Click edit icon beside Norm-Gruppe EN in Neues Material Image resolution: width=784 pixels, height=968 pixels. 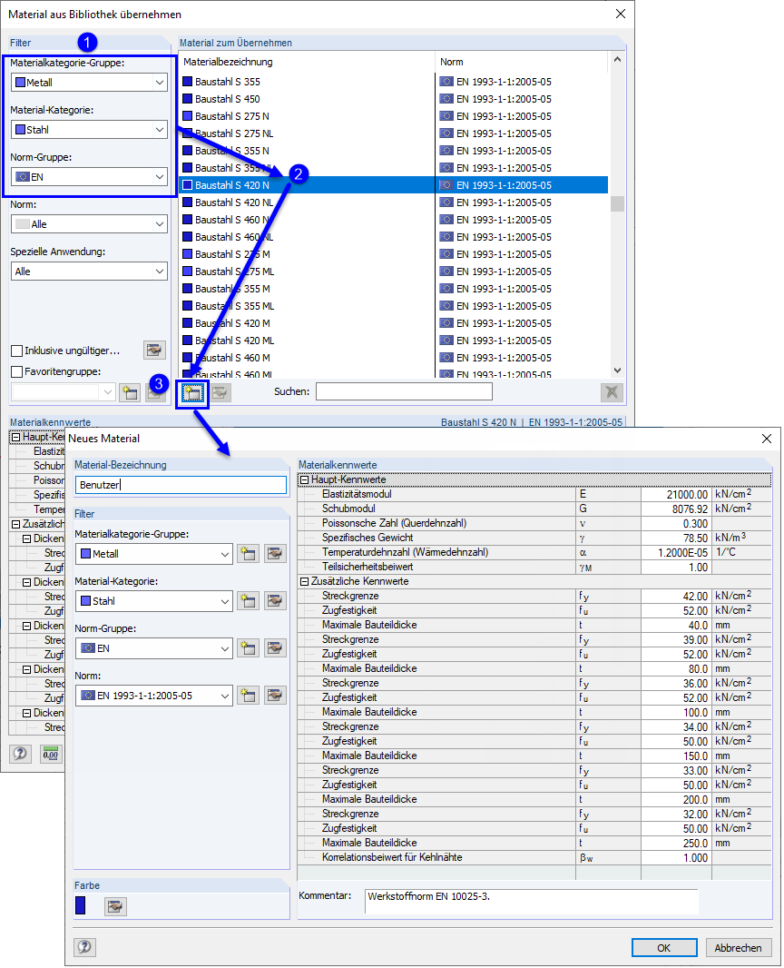[275, 648]
